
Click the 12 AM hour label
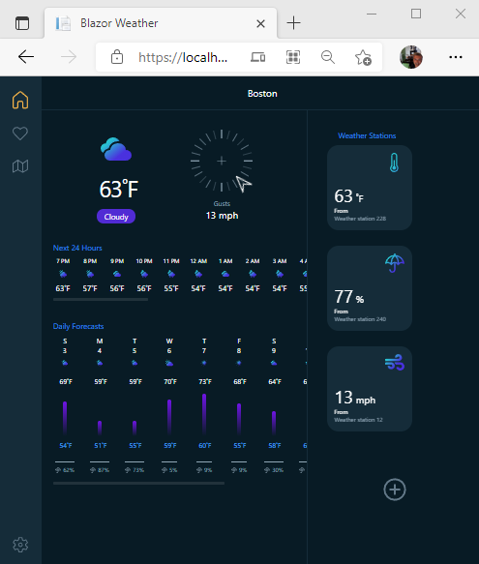tap(198, 261)
